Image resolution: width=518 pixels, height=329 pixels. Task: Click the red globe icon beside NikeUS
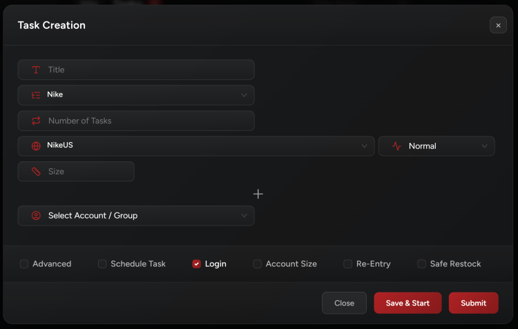pyautogui.click(x=36, y=146)
